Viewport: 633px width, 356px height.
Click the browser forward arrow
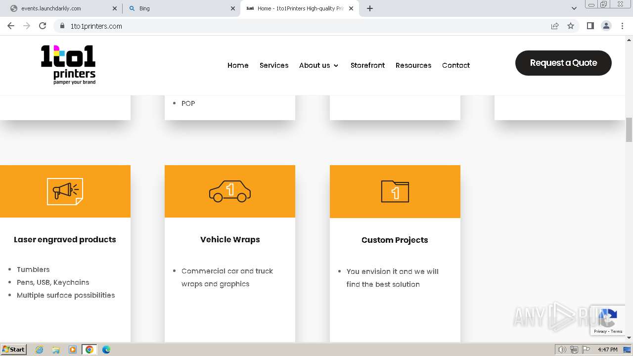click(x=27, y=26)
